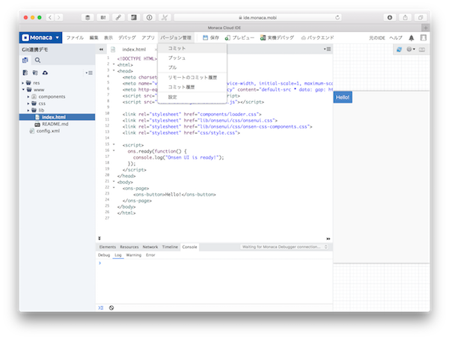Screen dimensions: 449x339
Task: Click the バックエンド toolbar button
Action: [x=317, y=37]
